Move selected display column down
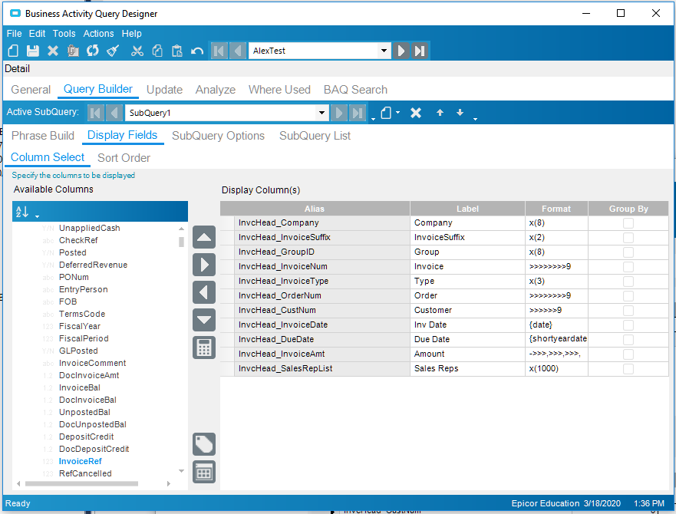 (x=204, y=320)
